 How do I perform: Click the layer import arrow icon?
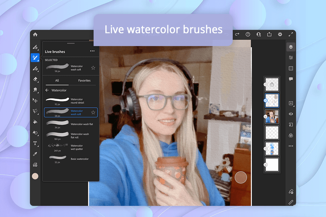pyautogui.click(x=291, y=125)
